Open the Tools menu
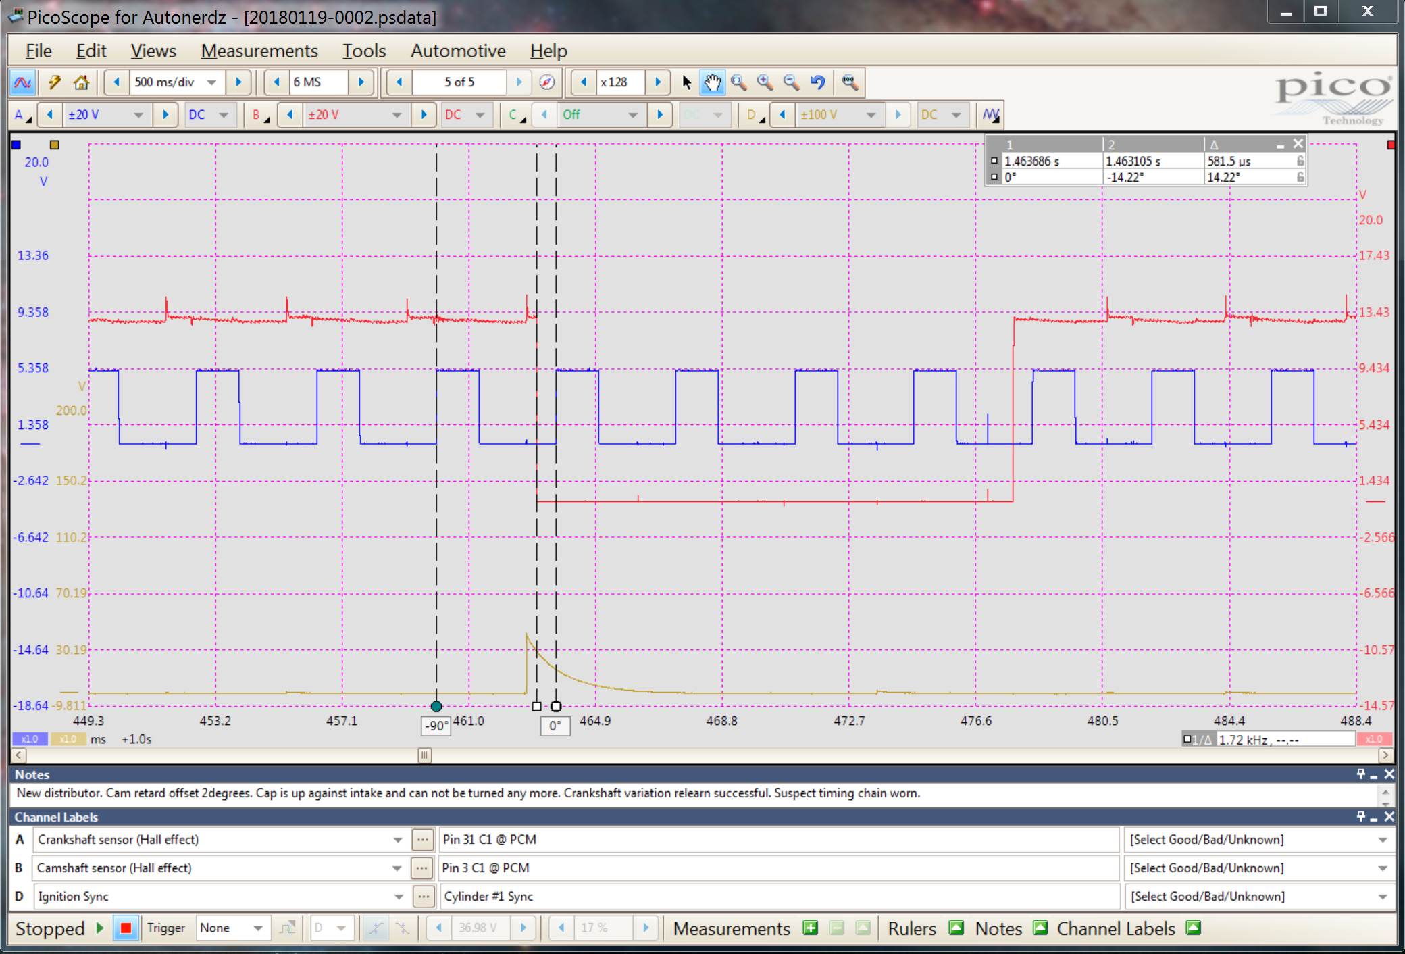 (364, 51)
